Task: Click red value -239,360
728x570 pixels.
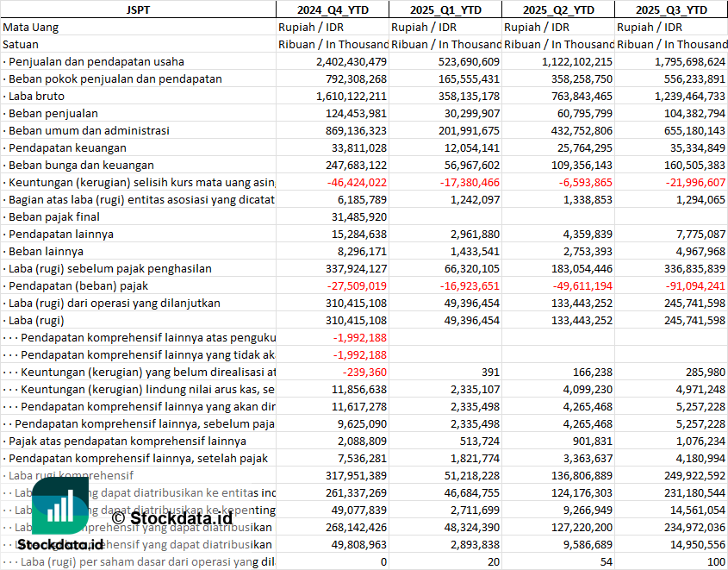Action: (364, 373)
